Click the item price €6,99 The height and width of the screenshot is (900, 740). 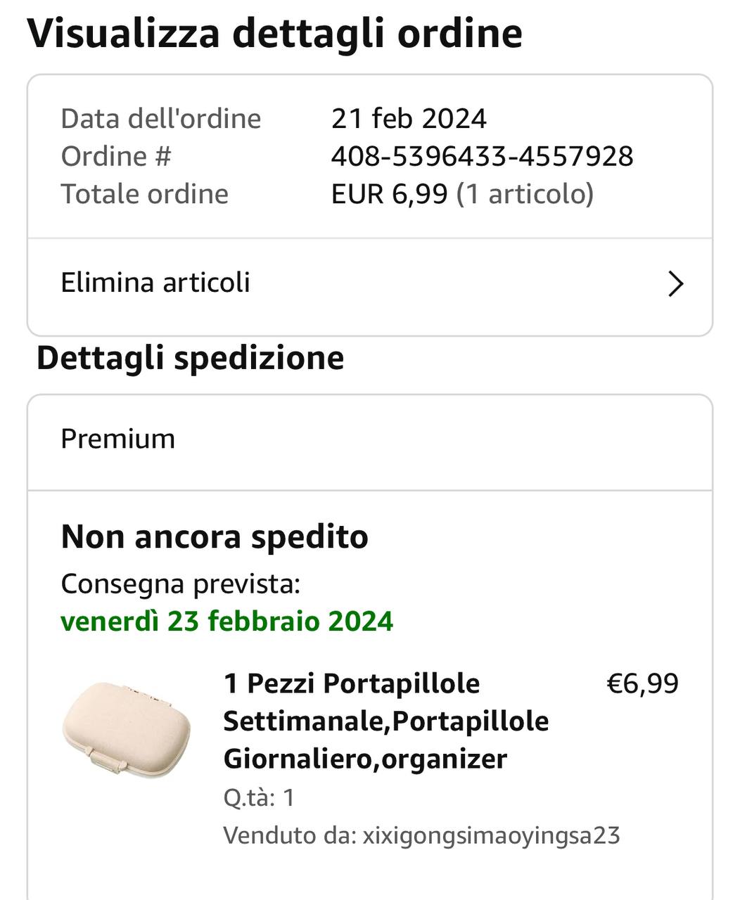642,683
